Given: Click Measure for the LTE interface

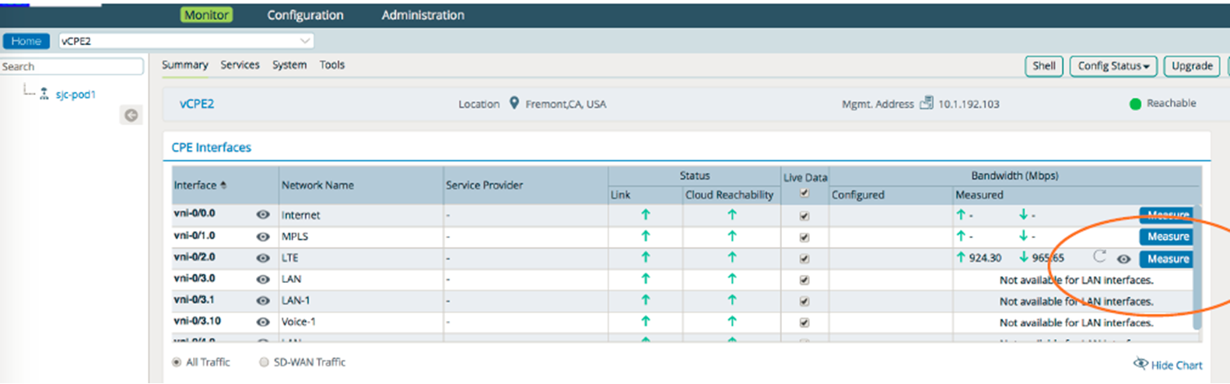Looking at the screenshot, I should click(x=1167, y=259).
